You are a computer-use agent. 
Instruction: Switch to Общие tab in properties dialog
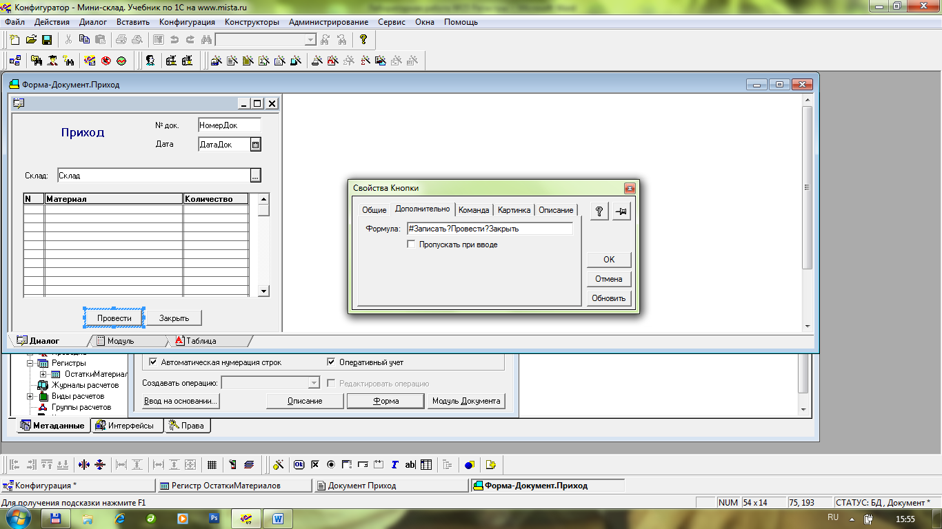coord(374,210)
